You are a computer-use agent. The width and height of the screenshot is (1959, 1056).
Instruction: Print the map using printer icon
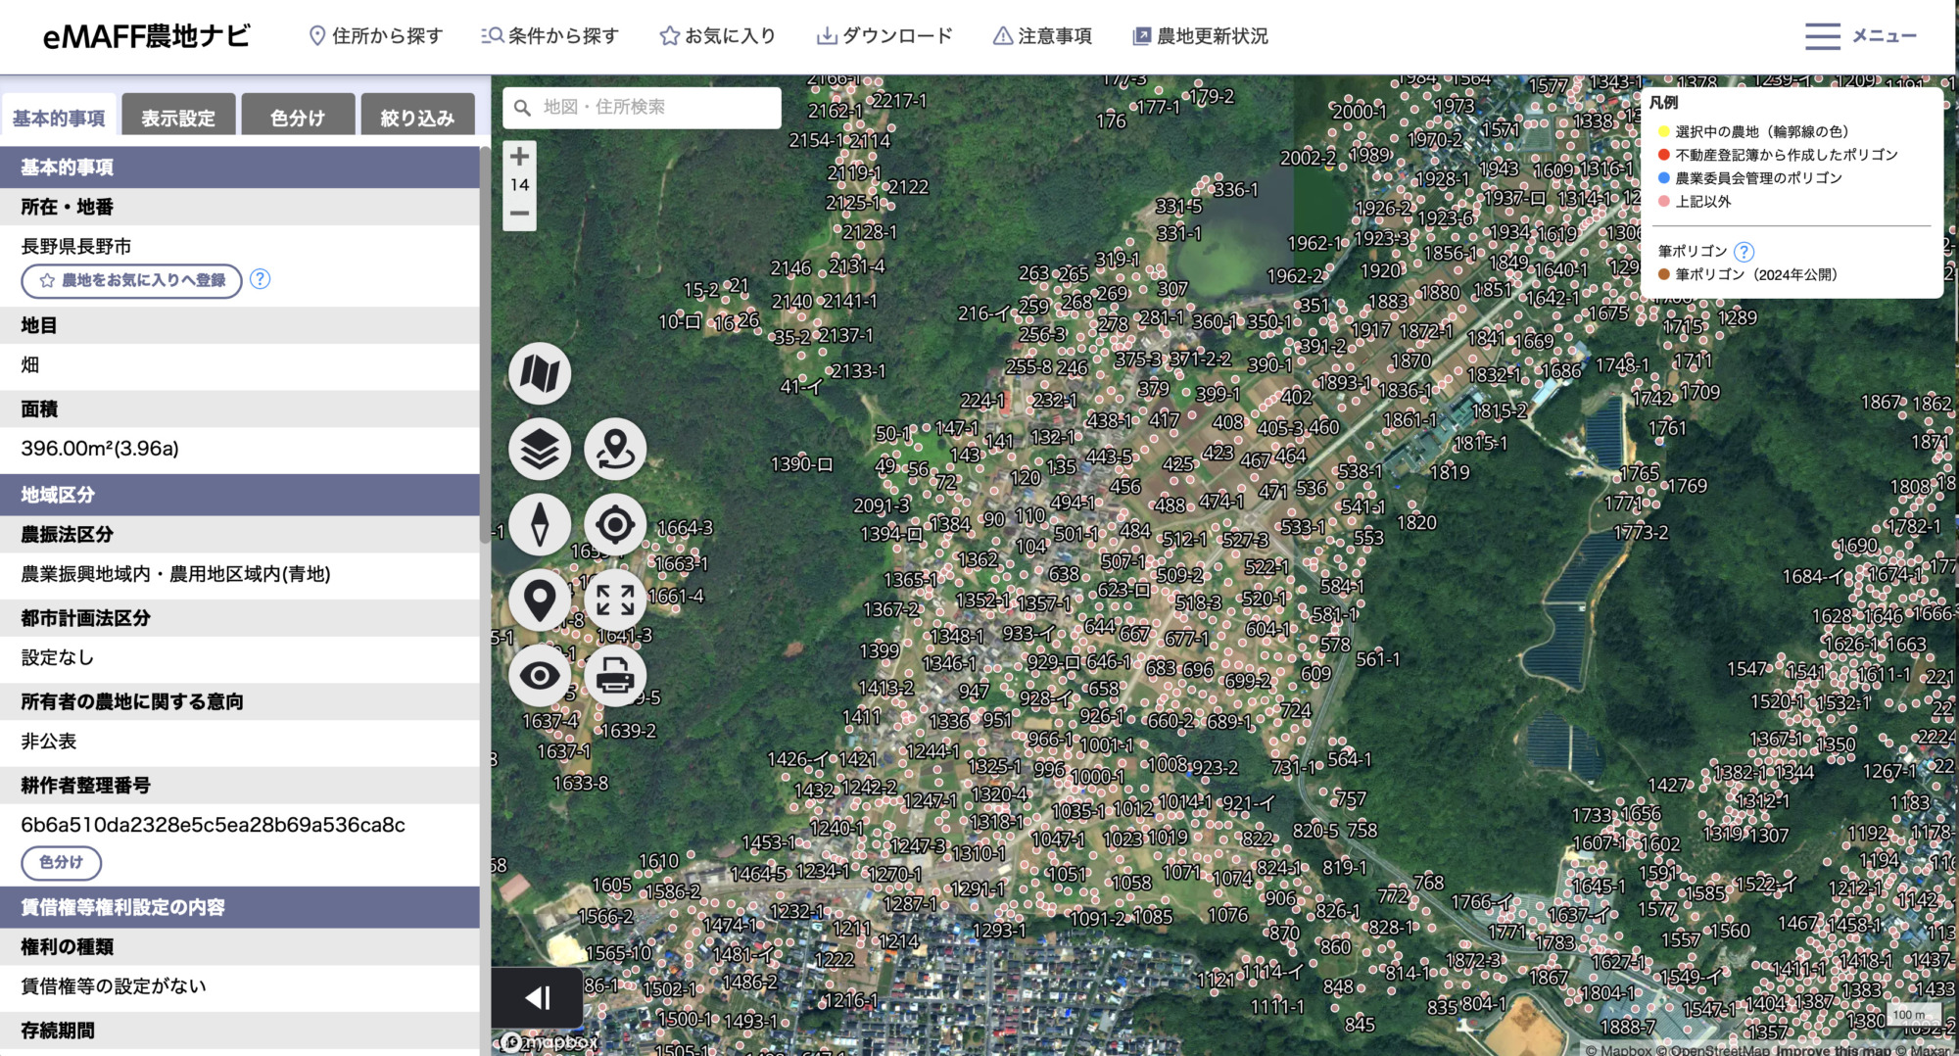click(615, 676)
